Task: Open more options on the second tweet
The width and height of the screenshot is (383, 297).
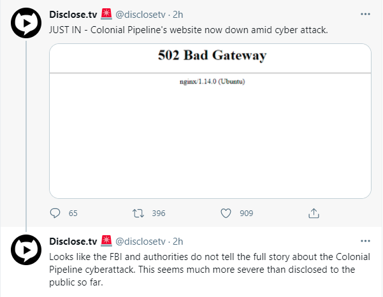Action: point(365,241)
